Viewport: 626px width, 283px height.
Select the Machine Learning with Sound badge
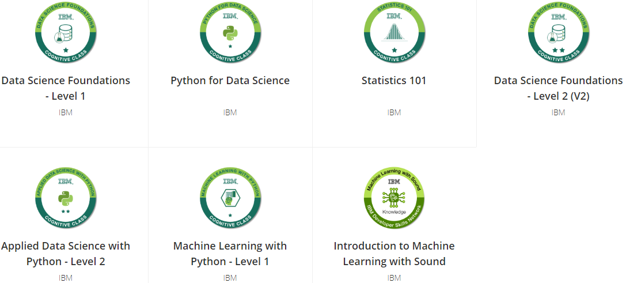click(x=394, y=198)
